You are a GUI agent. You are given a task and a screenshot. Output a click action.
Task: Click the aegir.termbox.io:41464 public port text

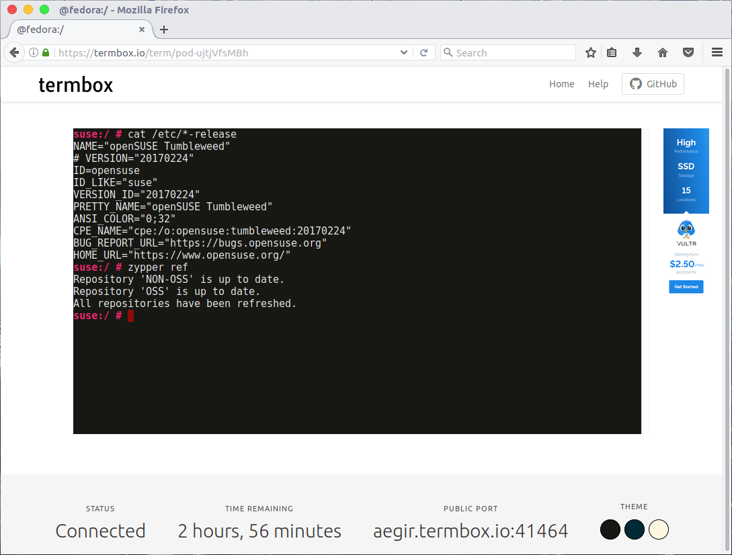pos(471,531)
